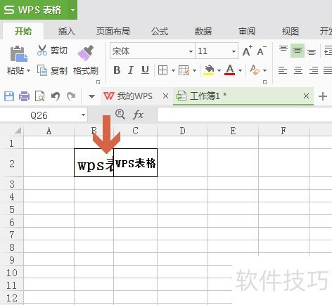Toggle underline formatting
Image resolution: width=332 pixels, height=305 pixels.
click(x=145, y=70)
